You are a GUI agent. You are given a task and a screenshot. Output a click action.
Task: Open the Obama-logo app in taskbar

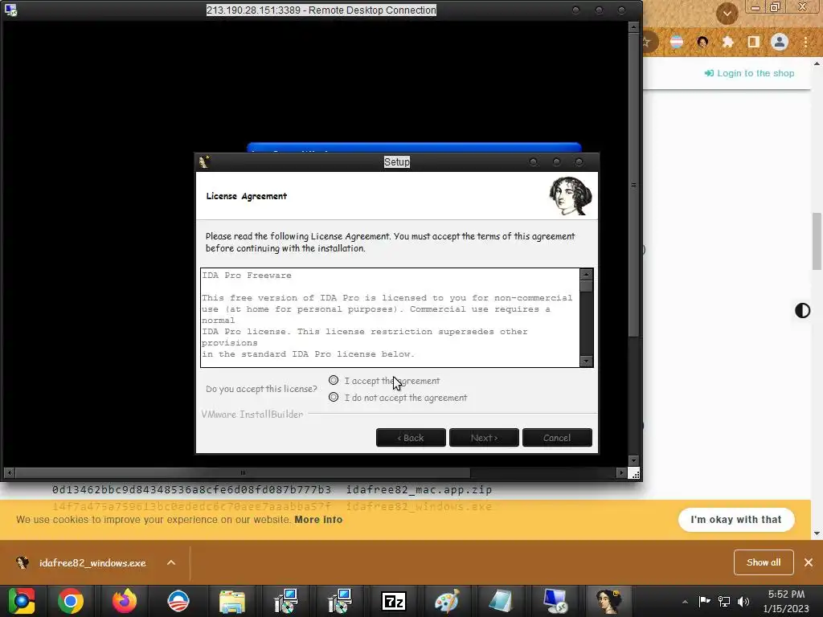click(x=178, y=601)
